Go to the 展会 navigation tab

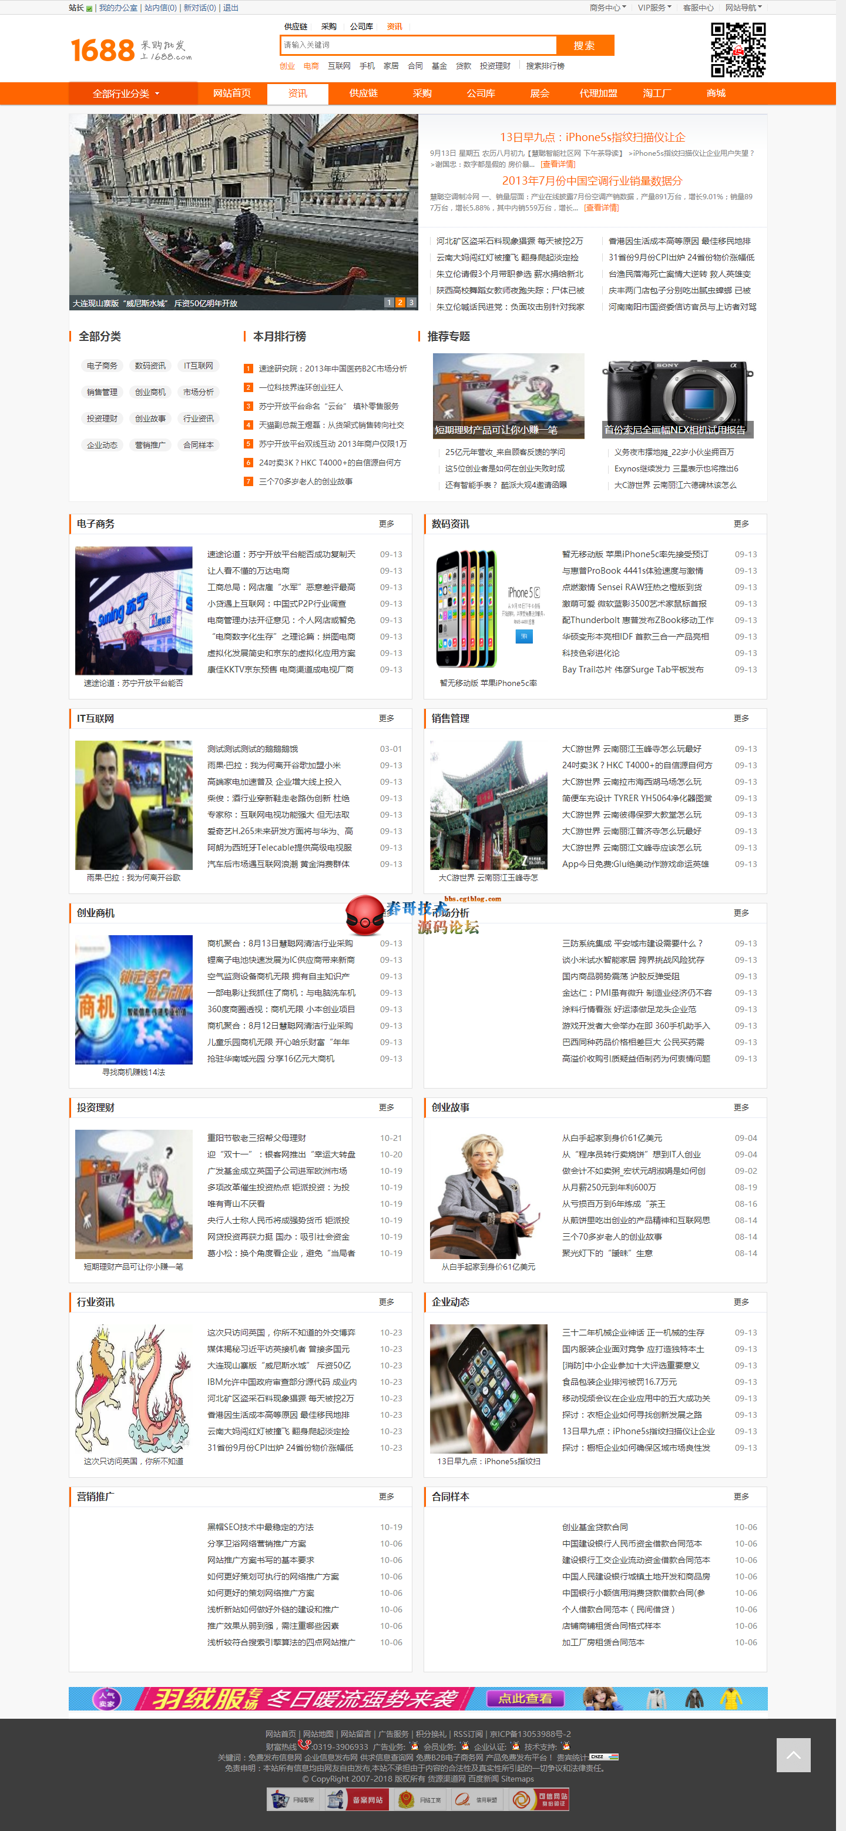[539, 93]
